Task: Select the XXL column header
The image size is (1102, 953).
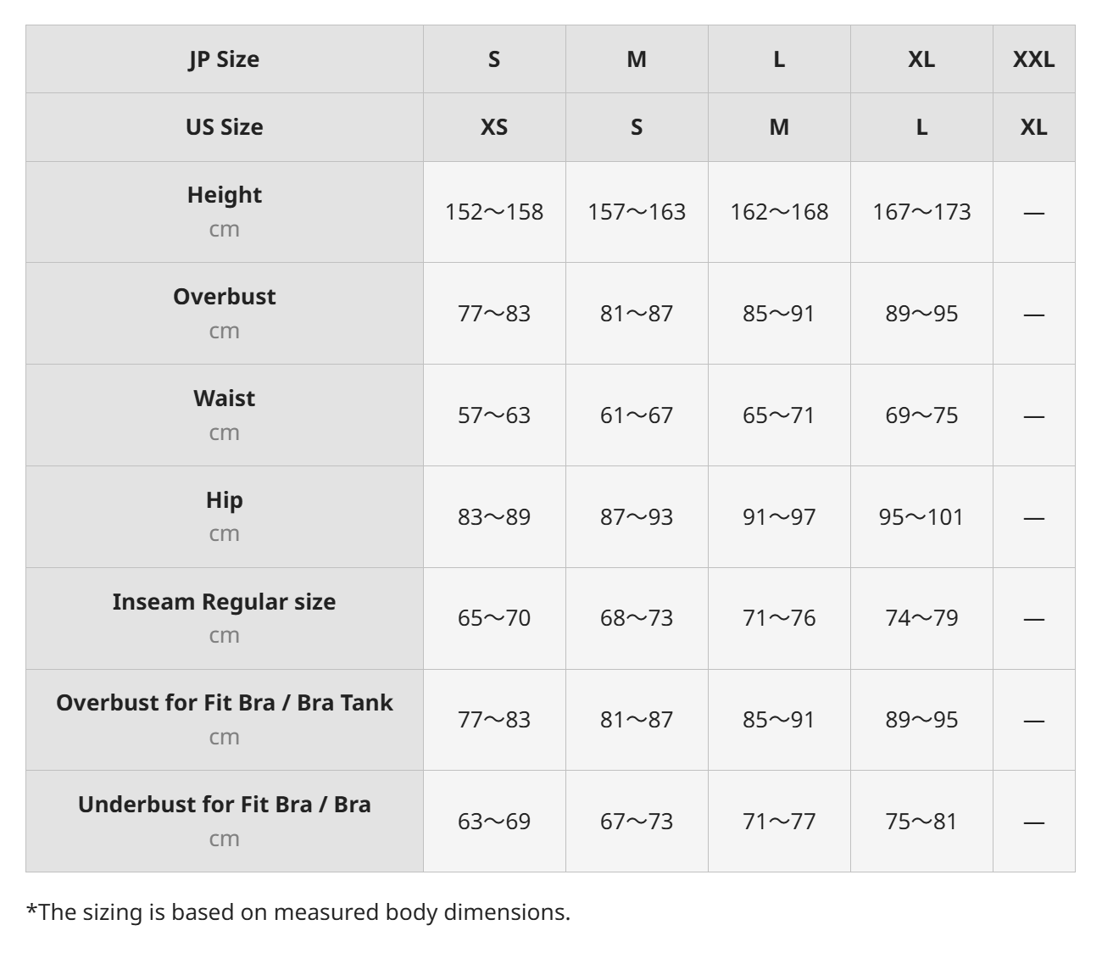Action: point(1033,59)
